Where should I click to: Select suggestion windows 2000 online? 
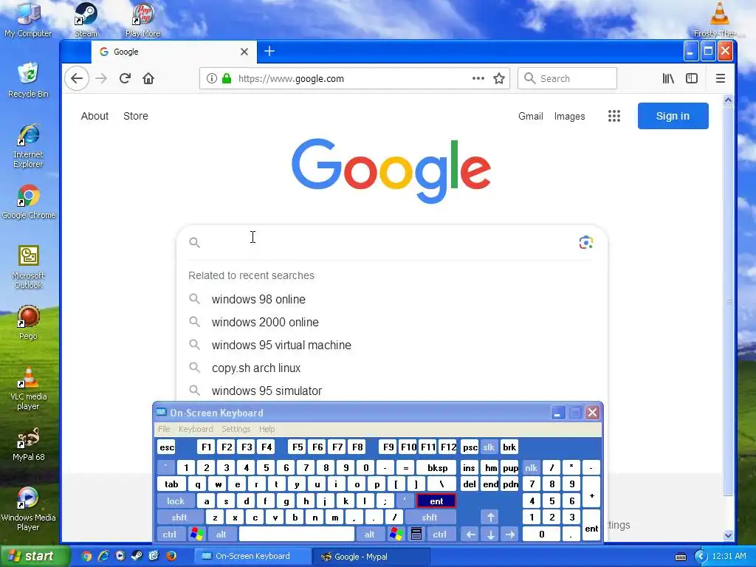pyautogui.click(x=391, y=322)
